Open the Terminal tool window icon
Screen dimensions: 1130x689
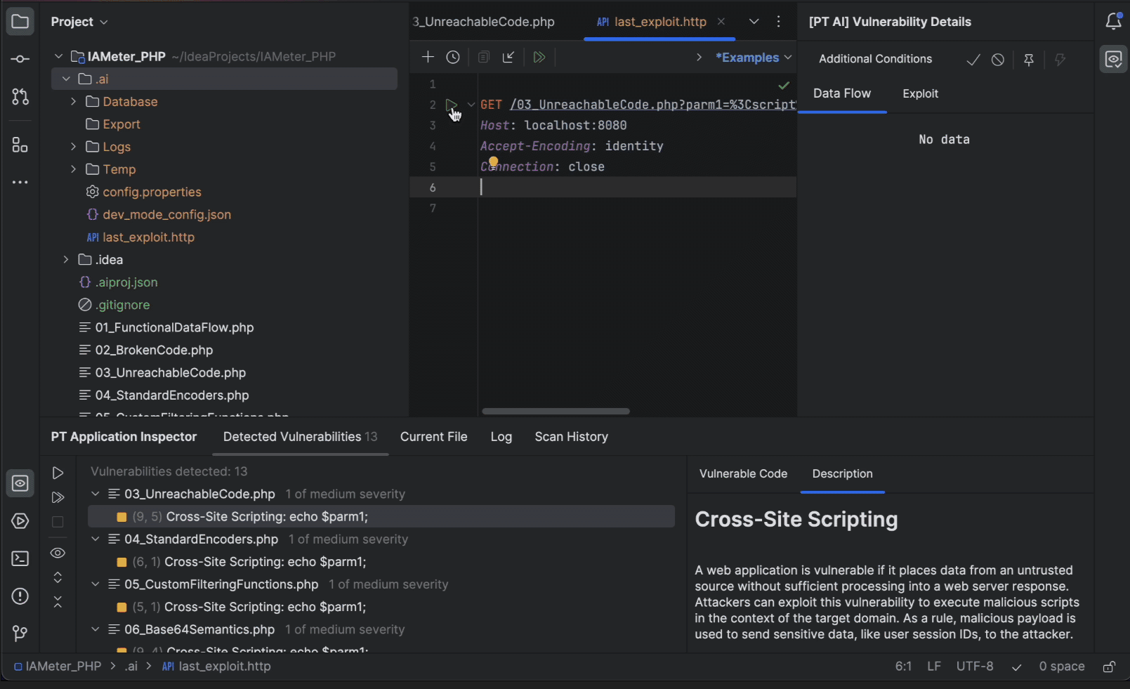(x=20, y=559)
